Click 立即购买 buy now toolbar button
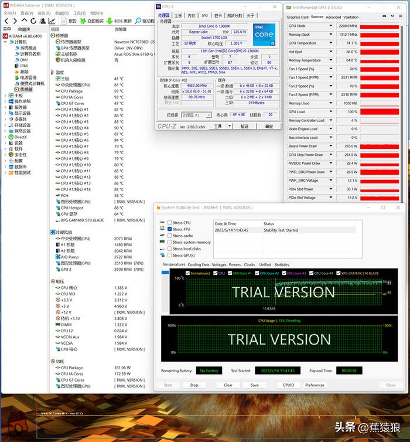Screen dimensions: 410x442 (x=92, y=21)
